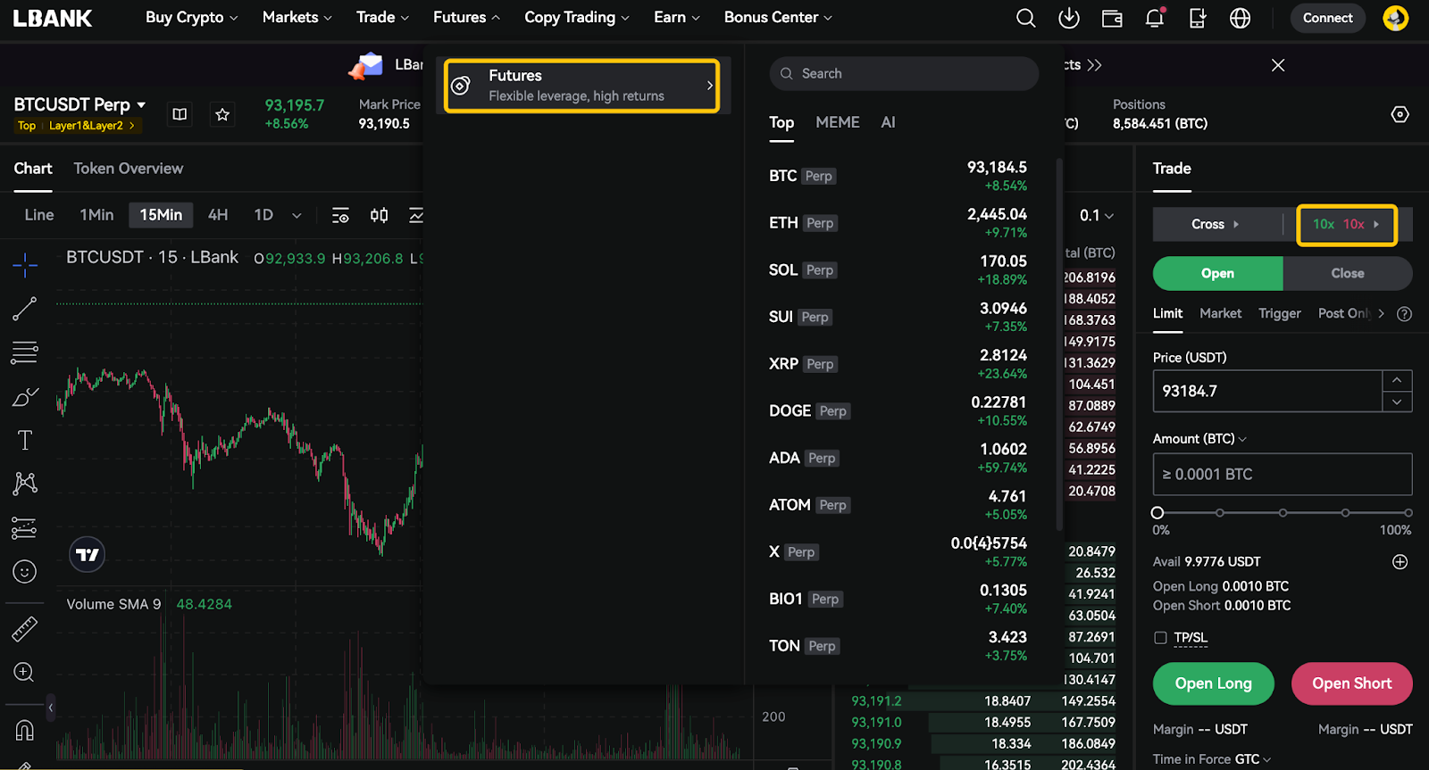Click the Layer1&Layer2 tag link

[91, 126]
